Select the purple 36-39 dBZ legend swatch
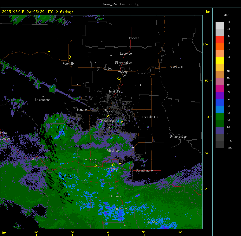Viewport: 241px width, 236px height. (220, 95)
